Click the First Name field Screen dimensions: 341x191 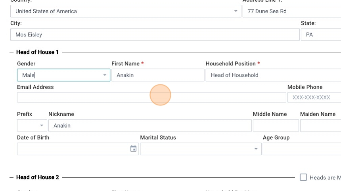(x=157, y=75)
